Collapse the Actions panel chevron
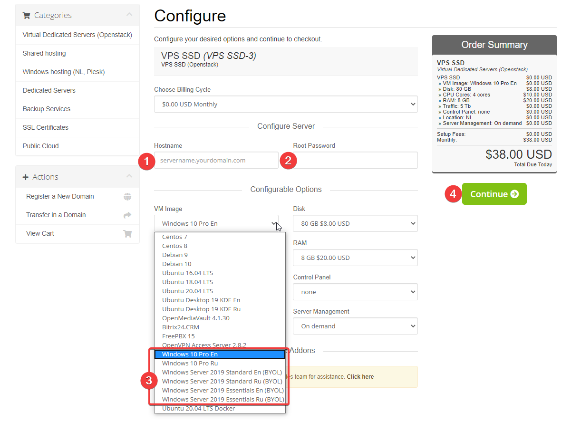Screen dimensions: 571x421 (129, 177)
